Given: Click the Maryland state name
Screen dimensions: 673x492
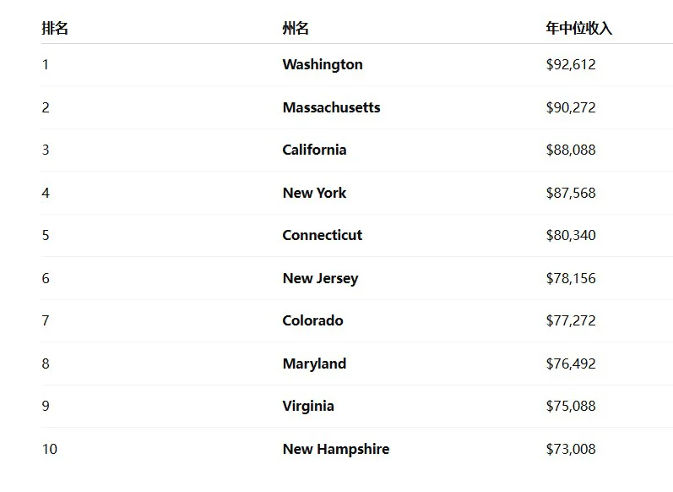Looking at the screenshot, I should pyautogui.click(x=314, y=364).
